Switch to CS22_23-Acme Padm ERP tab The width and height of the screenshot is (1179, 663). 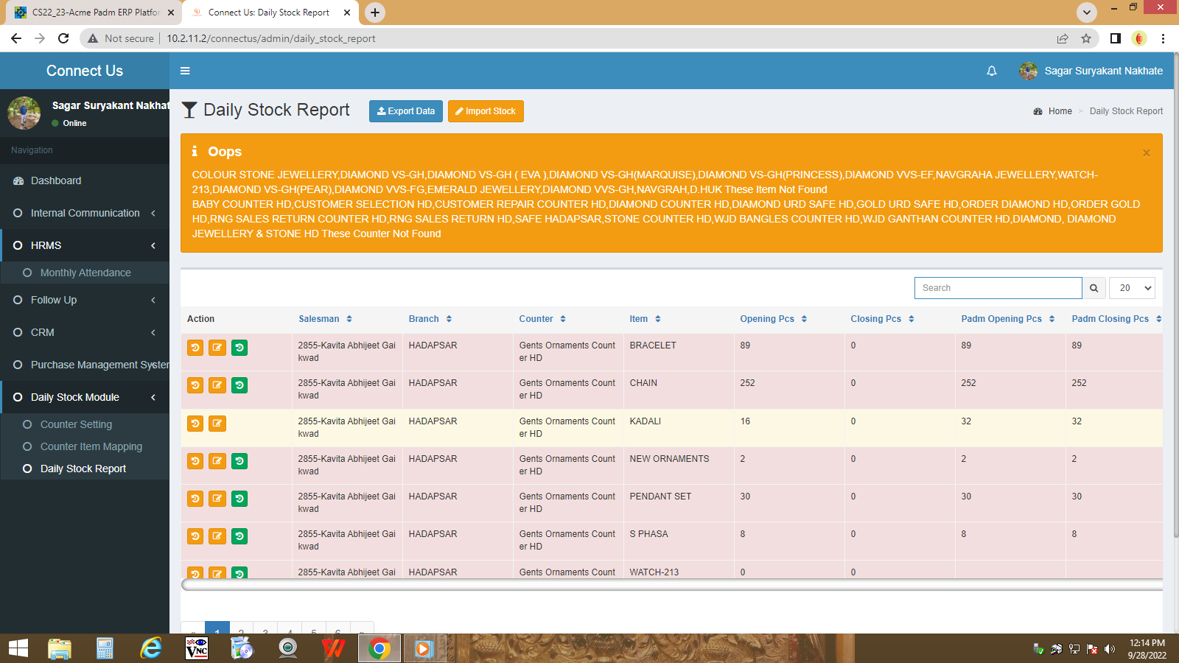click(x=95, y=13)
